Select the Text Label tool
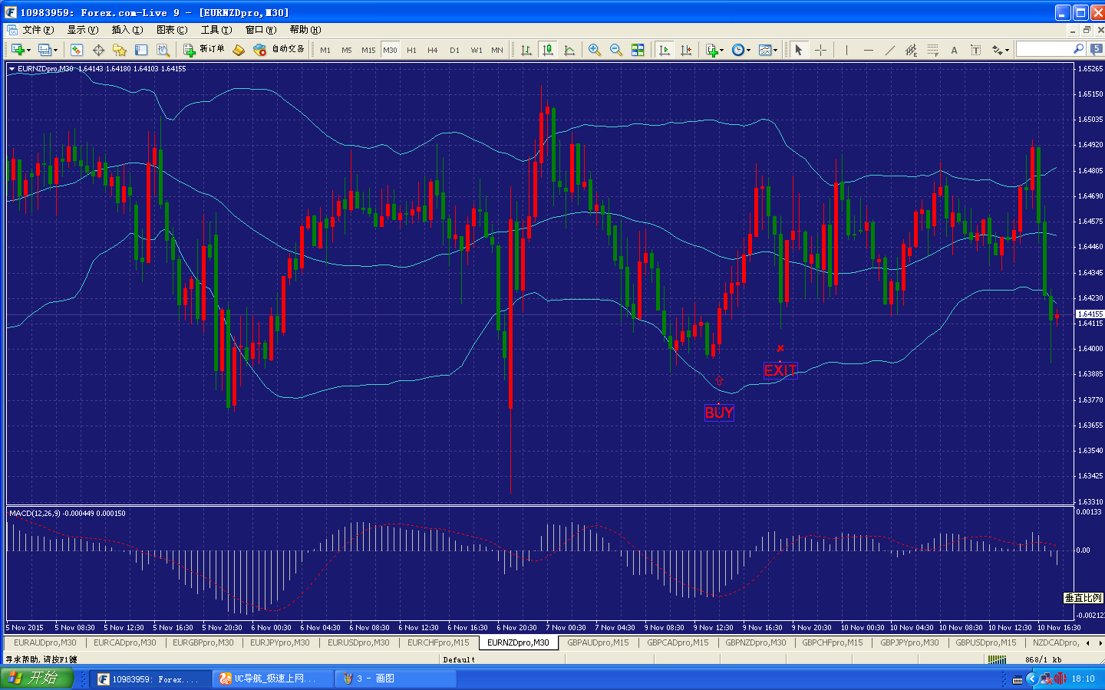This screenshot has height=690, width=1105. [x=975, y=50]
